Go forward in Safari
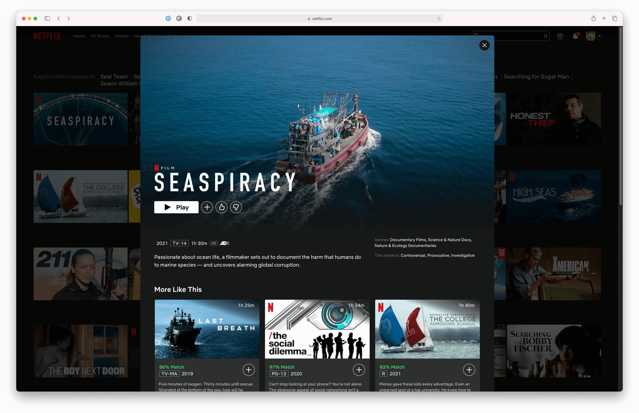This screenshot has height=413, width=639. pyautogui.click(x=69, y=19)
